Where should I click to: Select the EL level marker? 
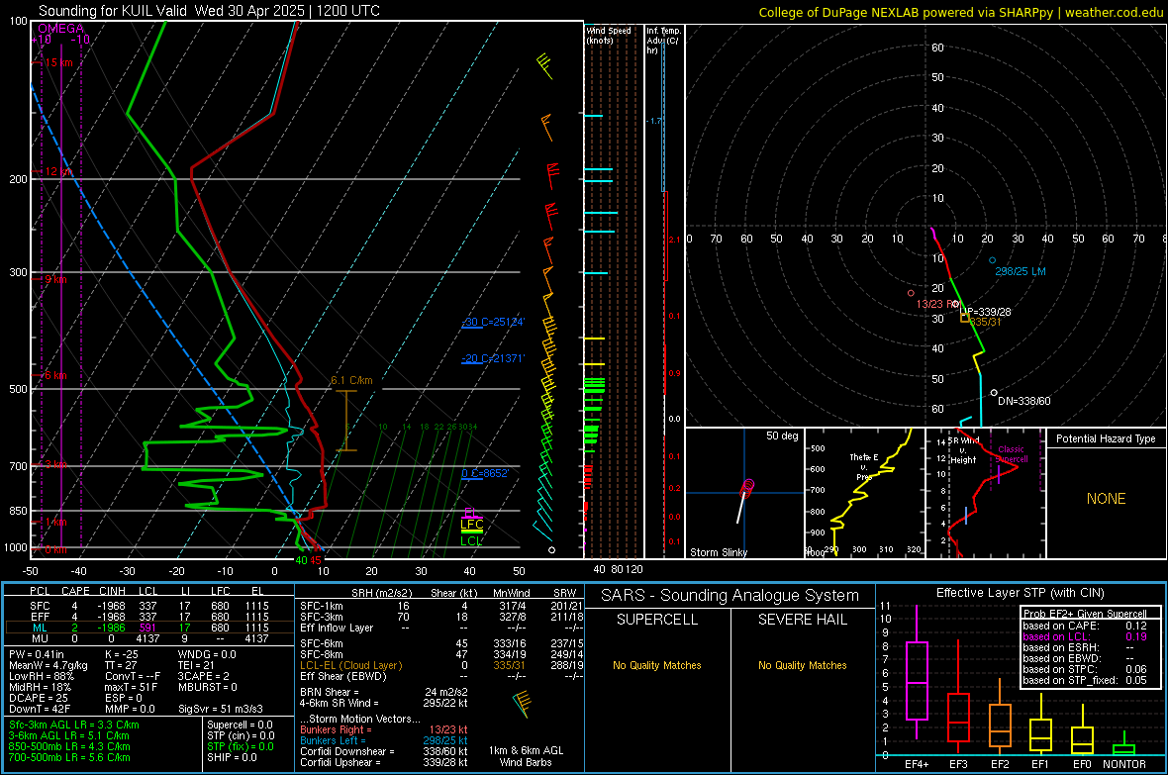[x=471, y=513]
